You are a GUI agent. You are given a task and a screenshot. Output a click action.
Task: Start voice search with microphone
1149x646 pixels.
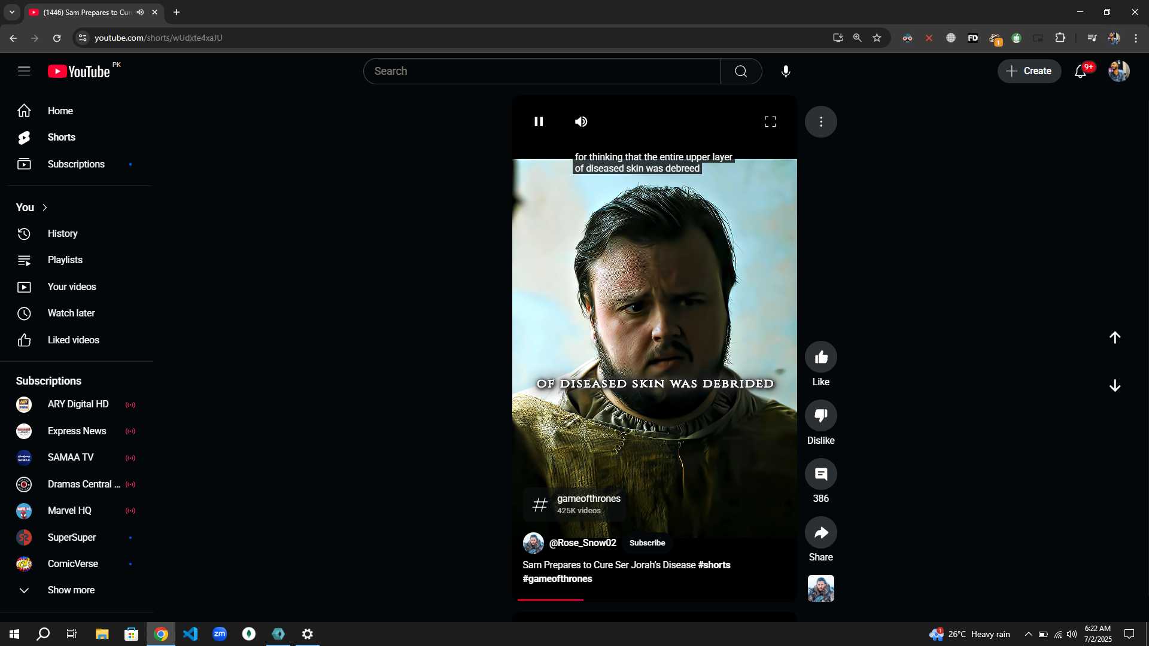[x=786, y=71]
